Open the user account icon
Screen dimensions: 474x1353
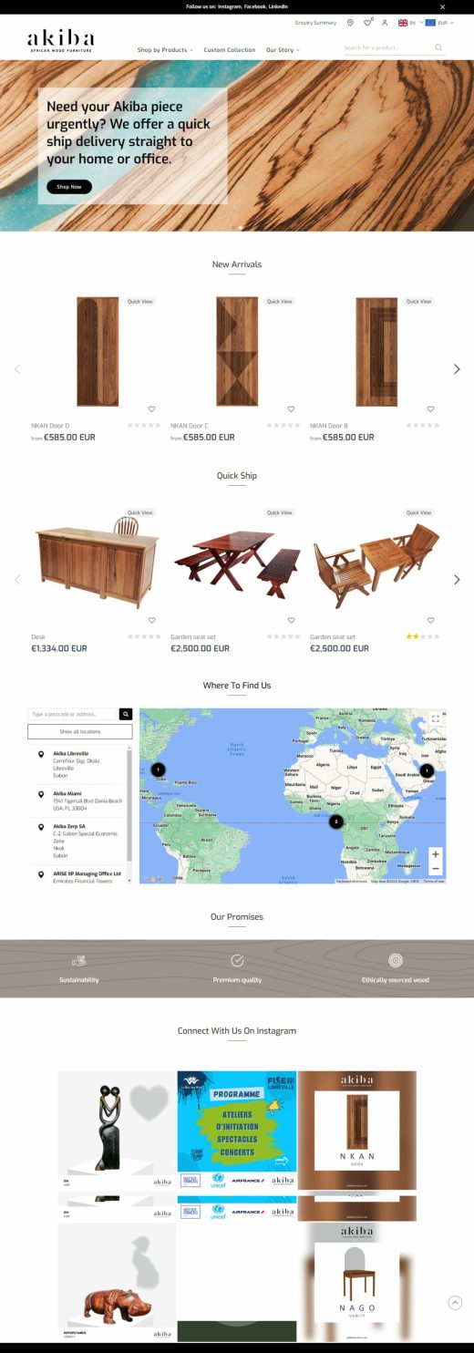click(385, 23)
